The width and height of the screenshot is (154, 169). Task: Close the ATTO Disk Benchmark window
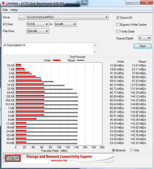147,2
